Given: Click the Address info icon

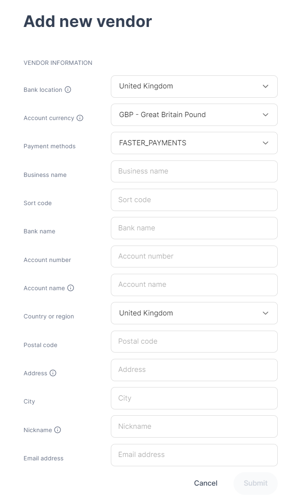Looking at the screenshot, I should pyautogui.click(x=53, y=373).
